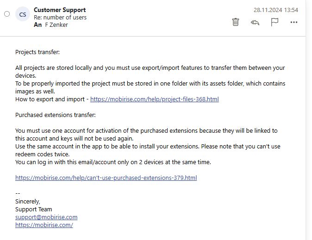Click the An recipient label
This screenshot has width=312, height=240.
[37, 25]
